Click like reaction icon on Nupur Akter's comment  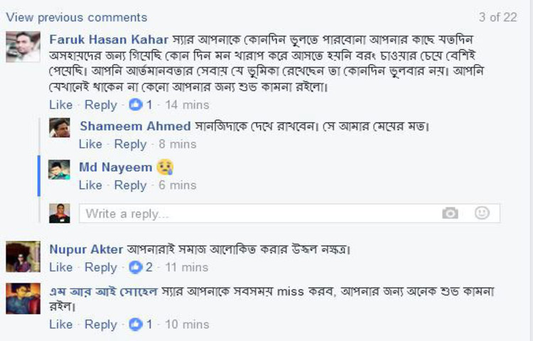[136, 268]
